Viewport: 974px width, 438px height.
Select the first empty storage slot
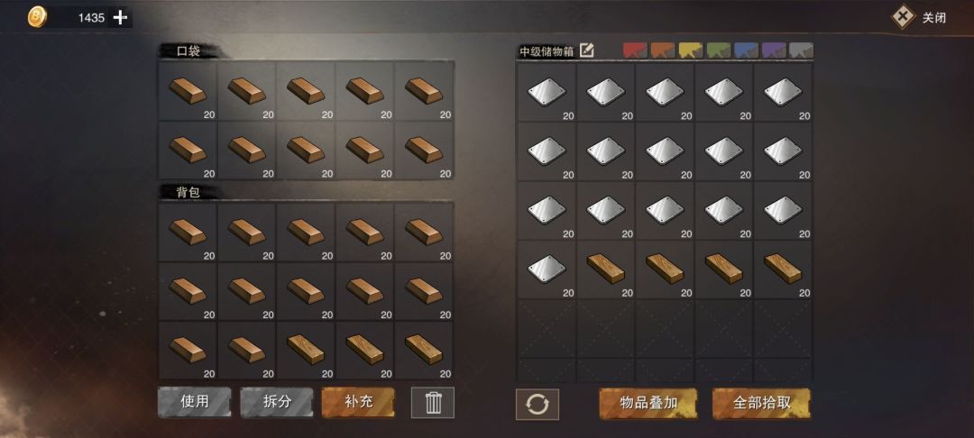(x=547, y=329)
